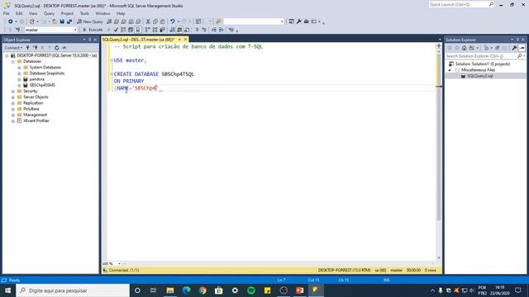Expand the System Databases folder
This screenshot has height=297, width=529.
19,68
